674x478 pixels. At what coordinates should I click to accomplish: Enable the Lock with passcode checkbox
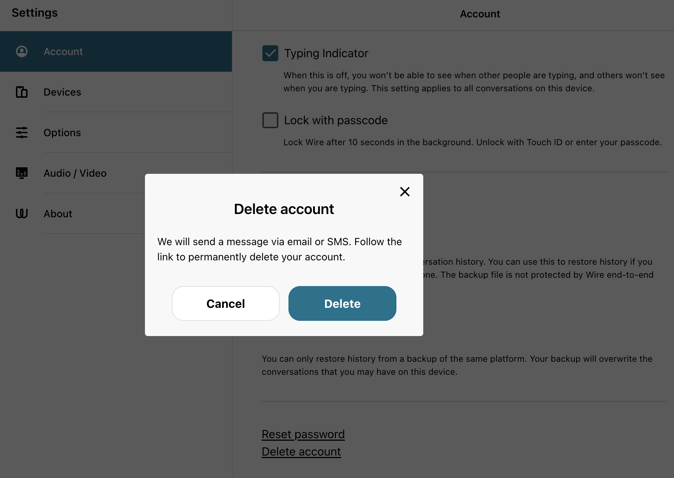(x=270, y=120)
